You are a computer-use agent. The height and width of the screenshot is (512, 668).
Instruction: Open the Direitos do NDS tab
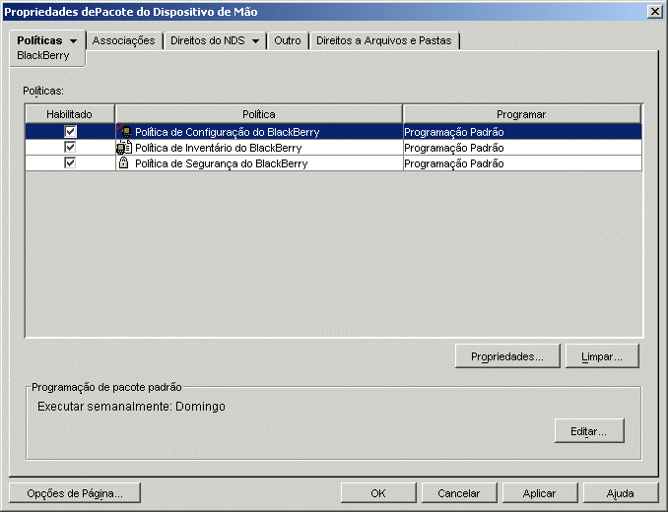click(208, 40)
